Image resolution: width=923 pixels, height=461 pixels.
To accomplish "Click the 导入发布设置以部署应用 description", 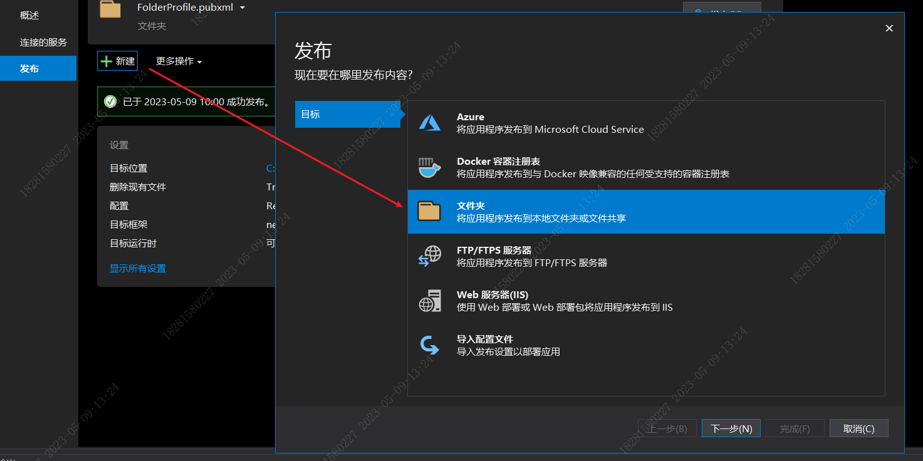I will tap(508, 352).
